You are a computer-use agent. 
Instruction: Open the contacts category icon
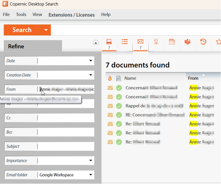[156, 42]
